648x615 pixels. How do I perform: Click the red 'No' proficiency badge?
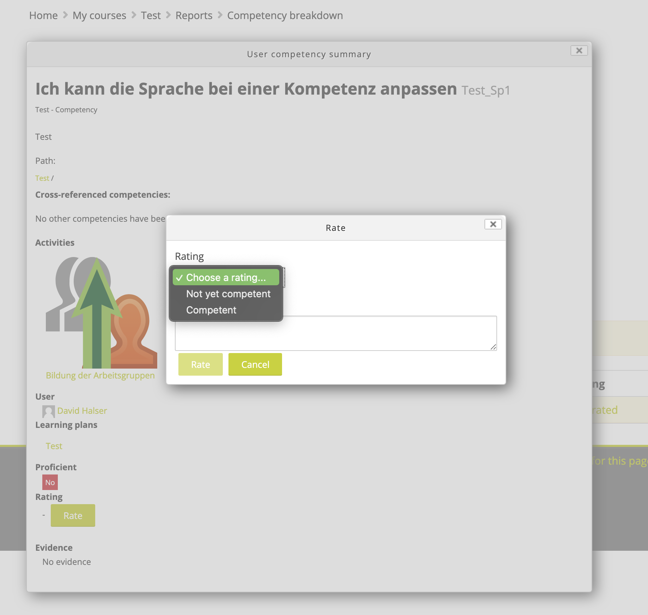pos(50,482)
